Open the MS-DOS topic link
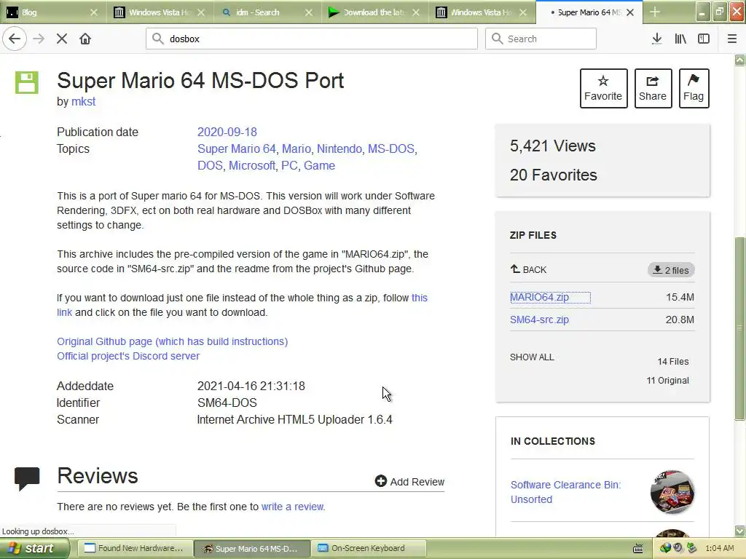746x559 pixels. point(391,148)
